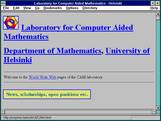The image size is (161, 121).
Task: Open the Help menu
Action: click(x=154, y=8)
